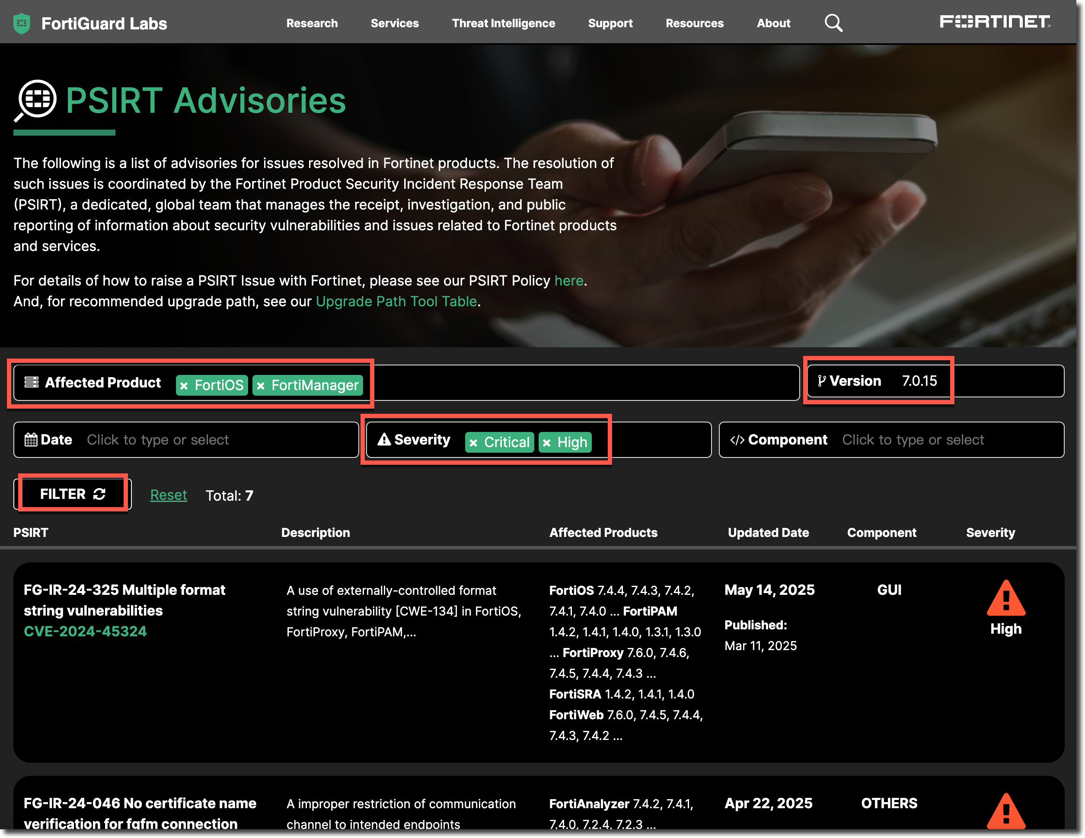Remove the High severity tag
Screen dimensions: 1085x838
(547, 443)
